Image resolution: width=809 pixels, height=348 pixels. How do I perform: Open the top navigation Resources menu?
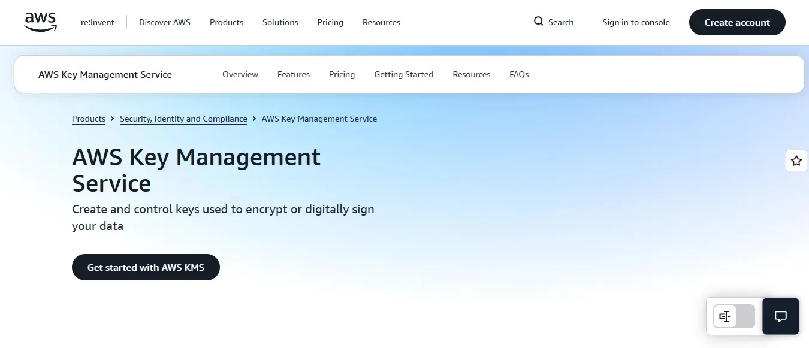[381, 22]
